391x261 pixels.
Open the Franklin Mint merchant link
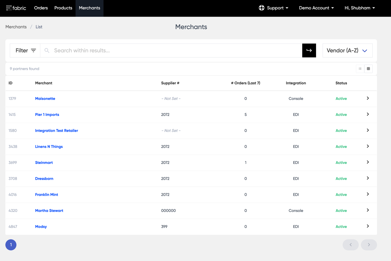click(x=46, y=195)
